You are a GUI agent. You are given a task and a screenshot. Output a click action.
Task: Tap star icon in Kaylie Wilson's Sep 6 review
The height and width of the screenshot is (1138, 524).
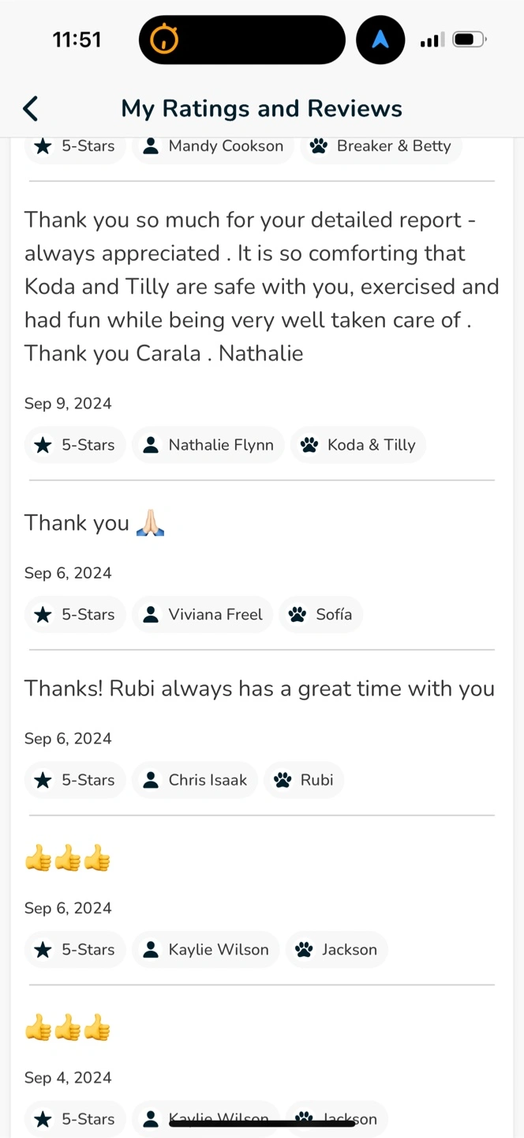(x=43, y=950)
